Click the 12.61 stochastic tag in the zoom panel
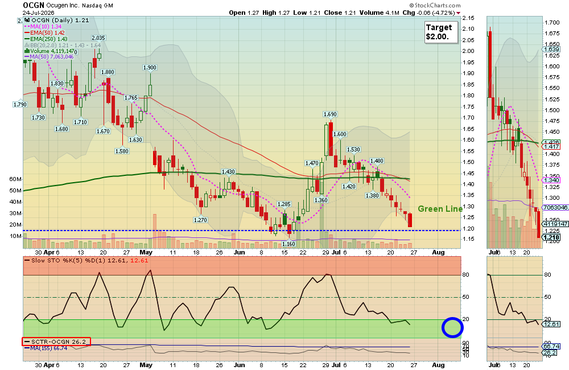 click(x=552, y=324)
